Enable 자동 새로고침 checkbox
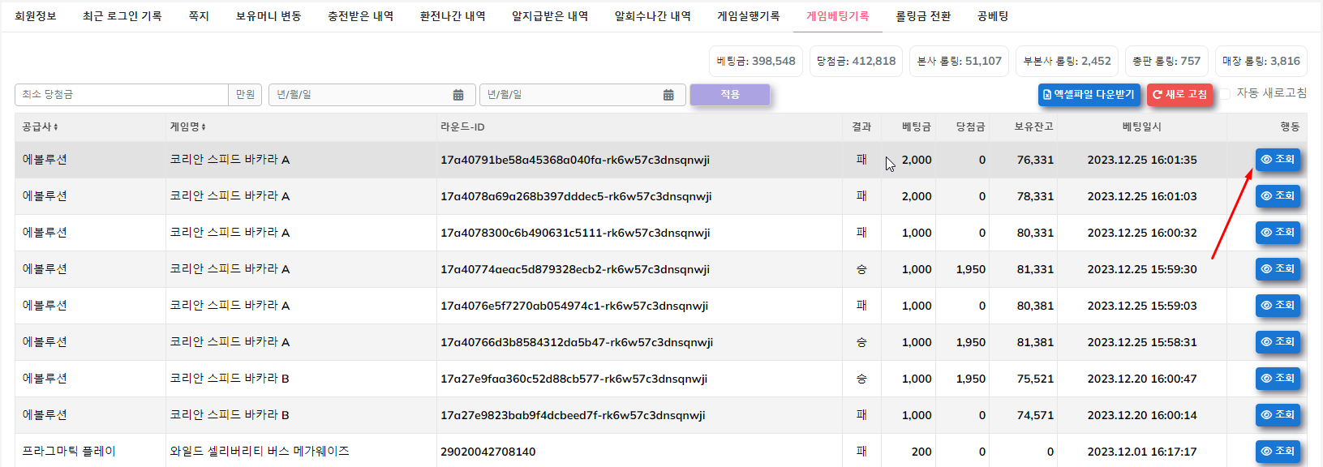This screenshot has height=467, width=1323. coord(1226,94)
